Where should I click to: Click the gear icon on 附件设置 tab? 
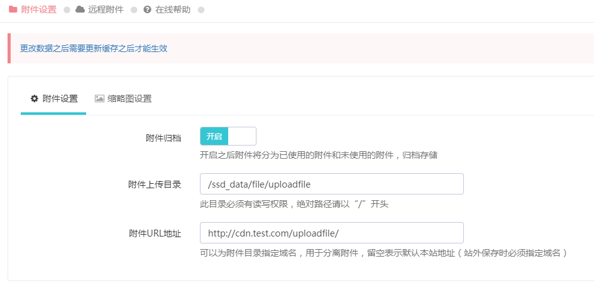pos(35,99)
